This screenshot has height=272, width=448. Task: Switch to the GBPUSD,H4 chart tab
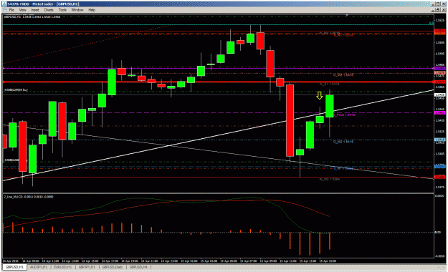pos(138,267)
